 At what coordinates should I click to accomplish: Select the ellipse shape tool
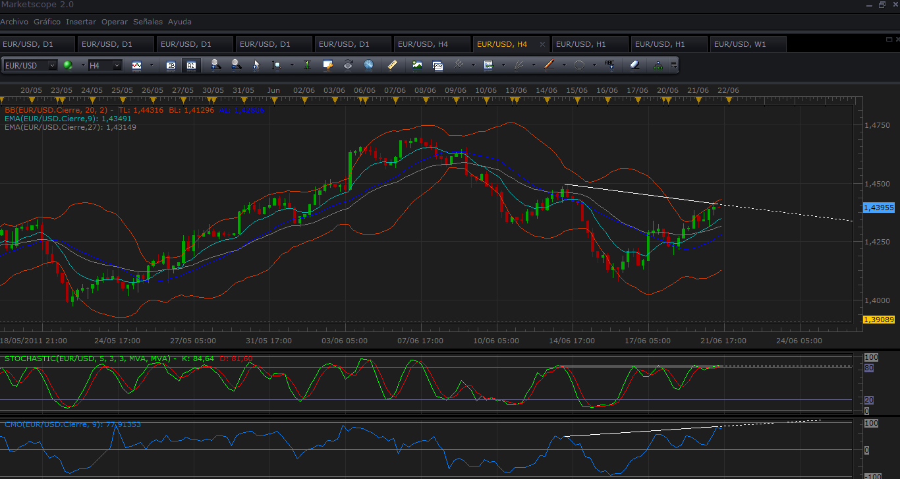click(579, 65)
